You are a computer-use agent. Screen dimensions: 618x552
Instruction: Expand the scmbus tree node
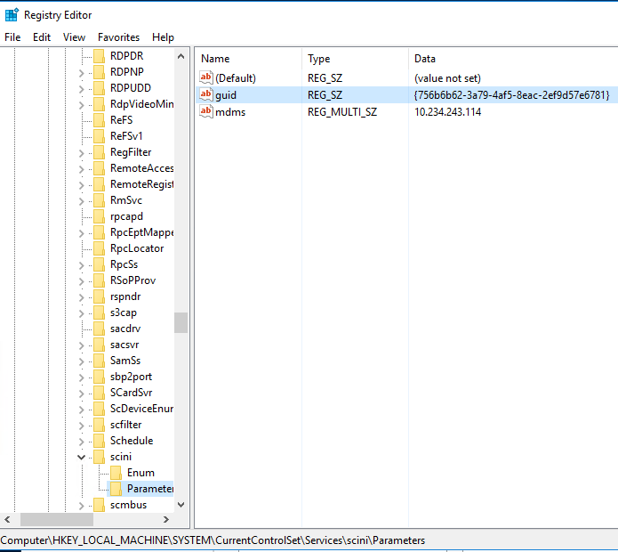[81, 506]
